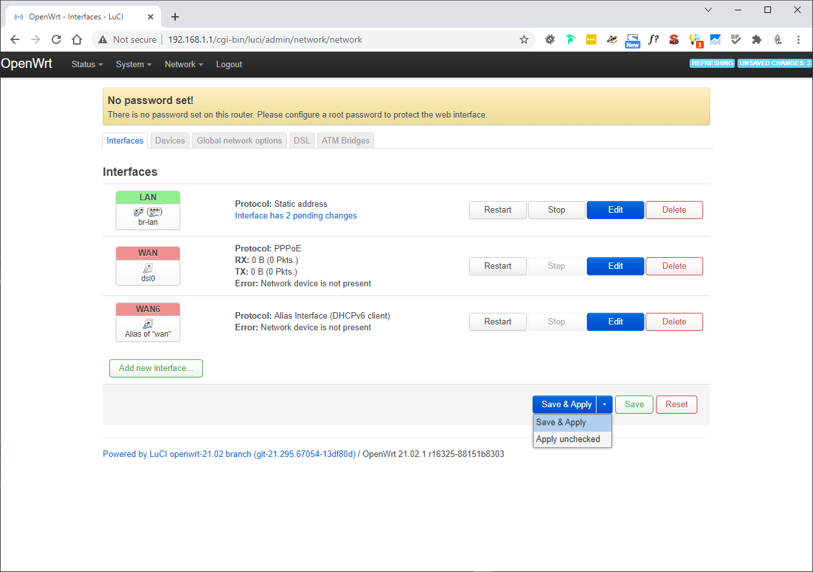Image resolution: width=813 pixels, height=572 pixels.
Task: Expand the System menu
Action: (x=134, y=65)
